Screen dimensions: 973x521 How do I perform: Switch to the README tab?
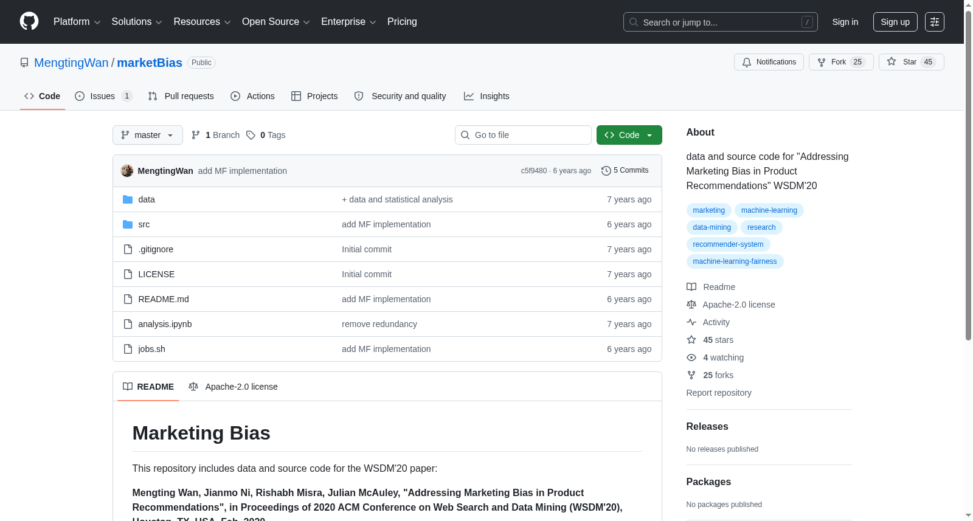coord(148,387)
